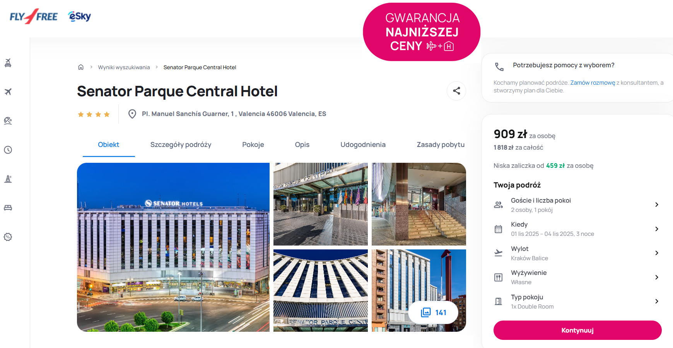Go to the home breadcrumb icon
The image size is (673, 348).
click(x=81, y=67)
